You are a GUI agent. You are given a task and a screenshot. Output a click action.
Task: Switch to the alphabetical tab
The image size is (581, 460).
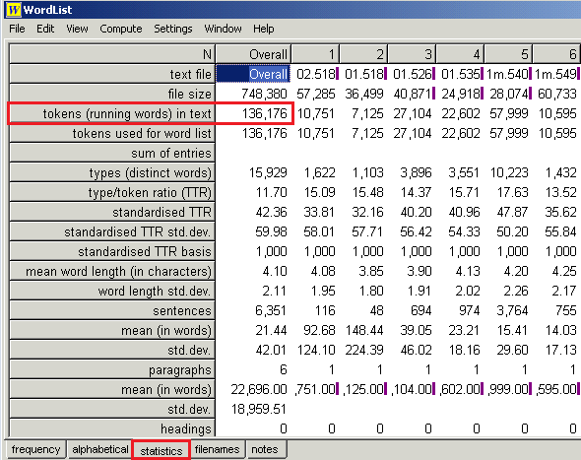pyautogui.click(x=100, y=449)
